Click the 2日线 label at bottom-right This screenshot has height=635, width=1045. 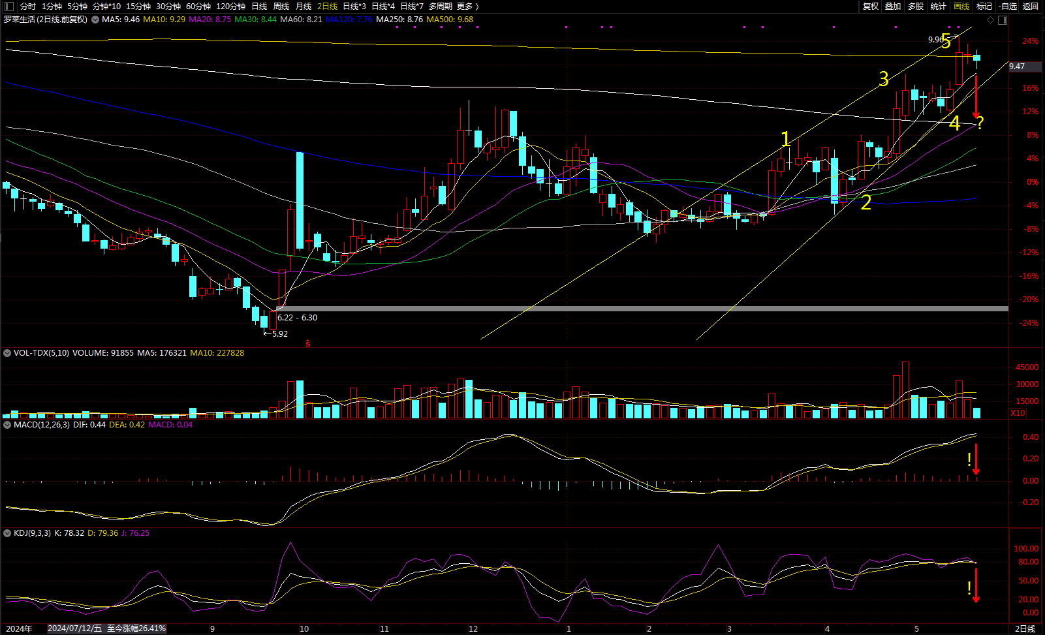point(1025,629)
